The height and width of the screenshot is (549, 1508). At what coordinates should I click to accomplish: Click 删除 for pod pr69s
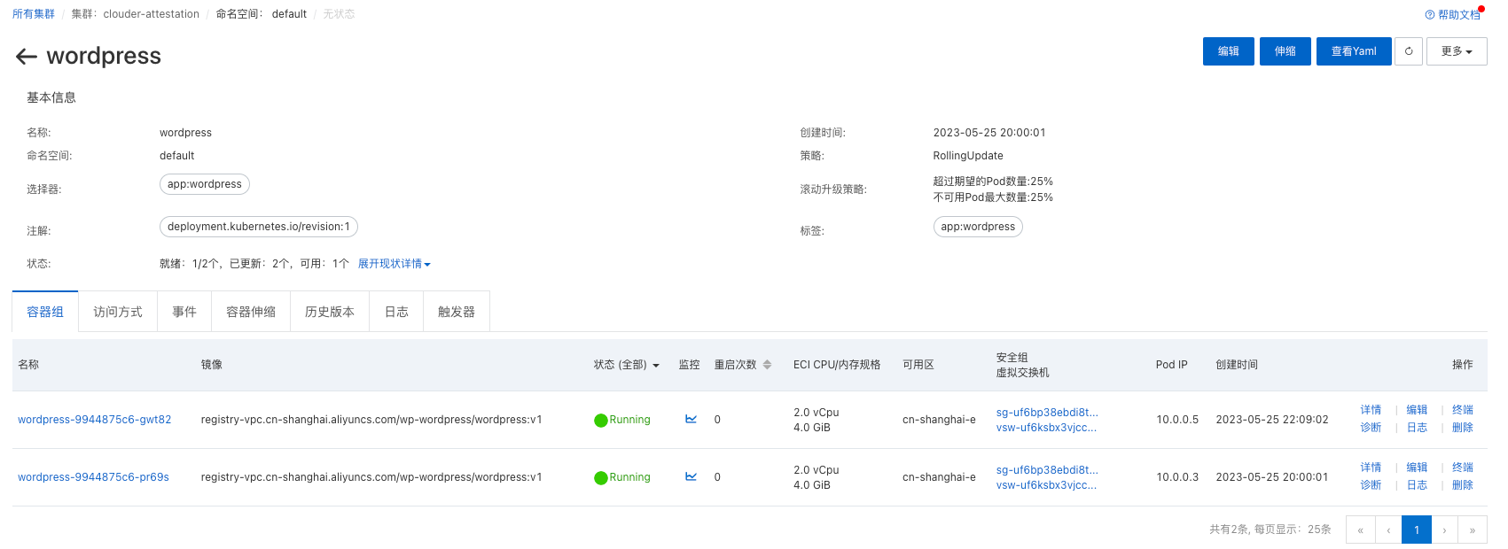(x=1463, y=485)
